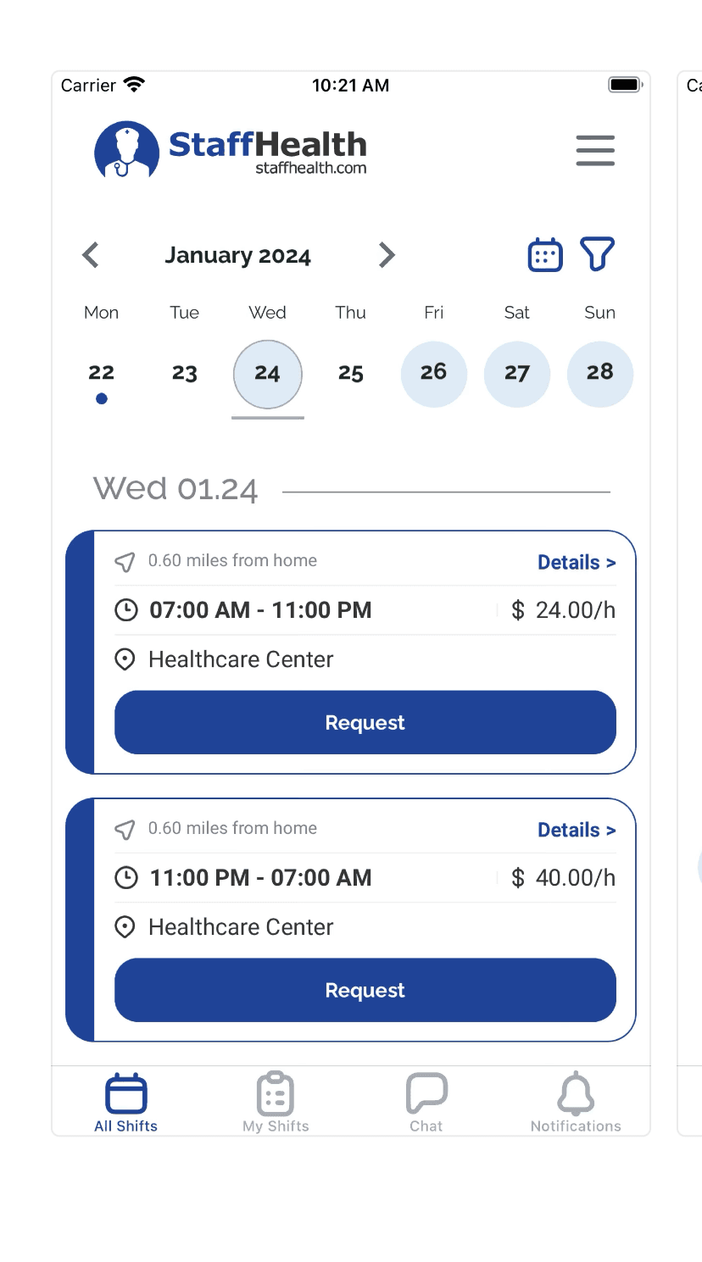Go to previous week arrow

tap(91, 255)
